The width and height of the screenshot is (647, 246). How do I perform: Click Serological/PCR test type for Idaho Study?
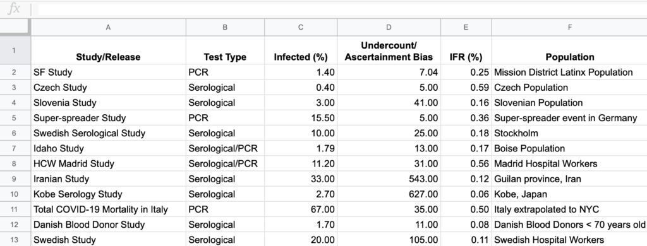pos(225,148)
